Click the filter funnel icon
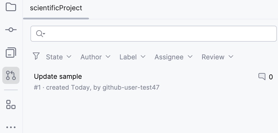The height and width of the screenshot is (133, 278). click(x=36, y=56)
